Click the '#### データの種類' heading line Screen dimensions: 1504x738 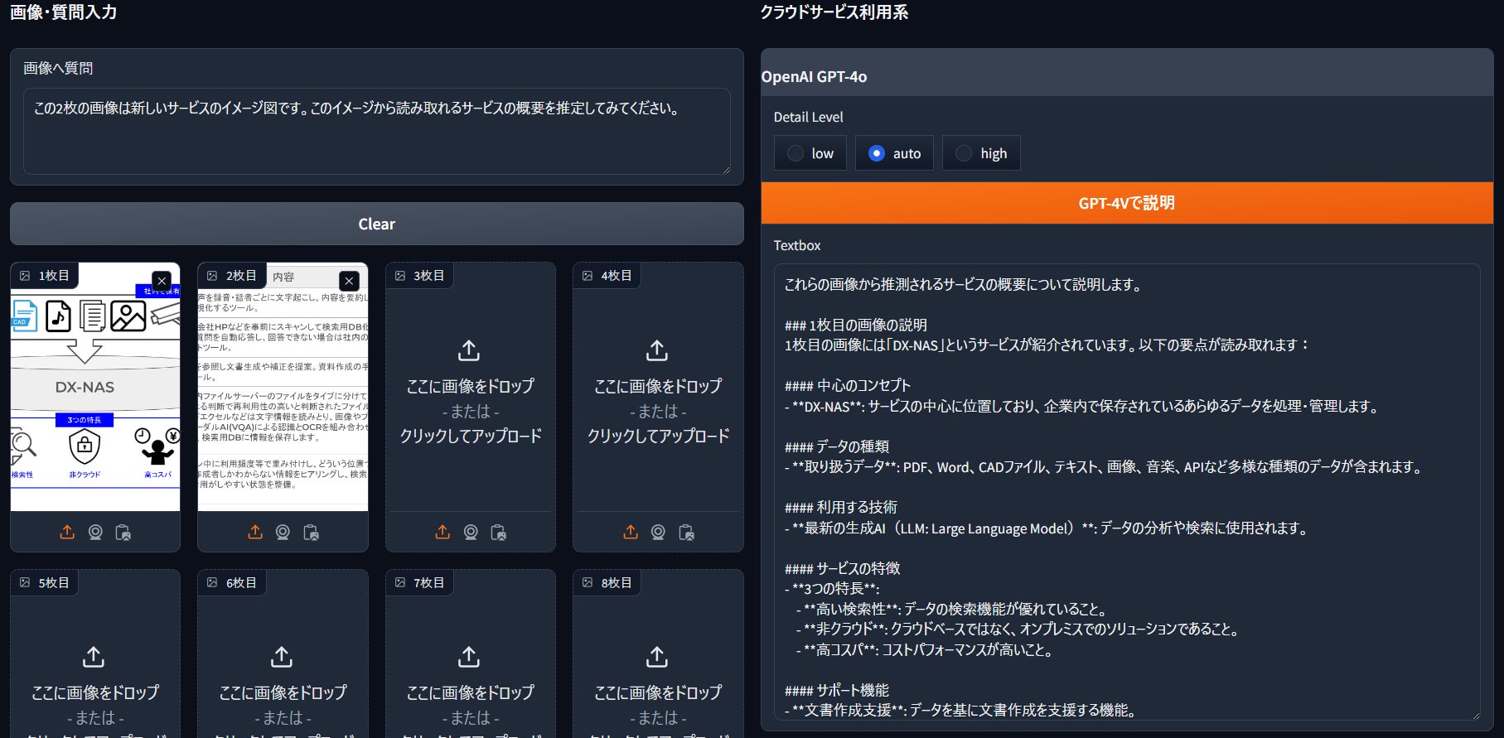point(837,446)
